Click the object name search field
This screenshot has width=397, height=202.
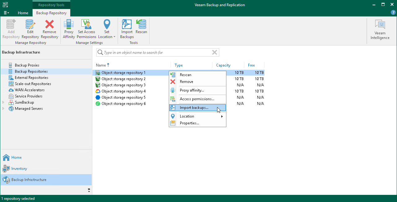pos(157,53)
